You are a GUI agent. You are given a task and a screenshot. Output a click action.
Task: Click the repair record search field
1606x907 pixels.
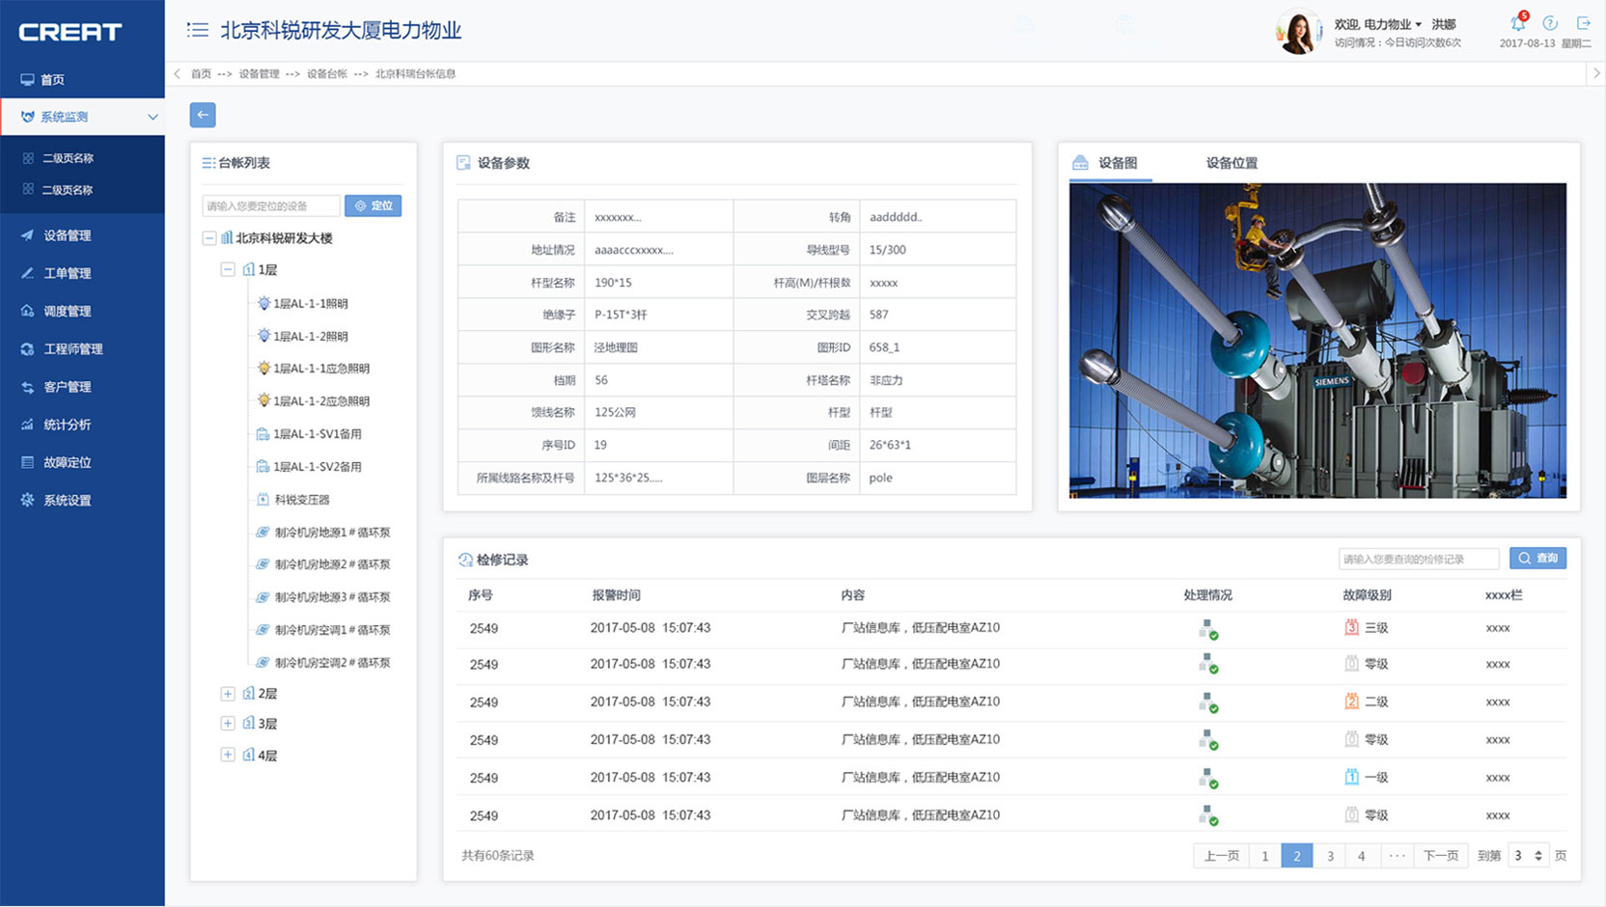(1418, 559)
